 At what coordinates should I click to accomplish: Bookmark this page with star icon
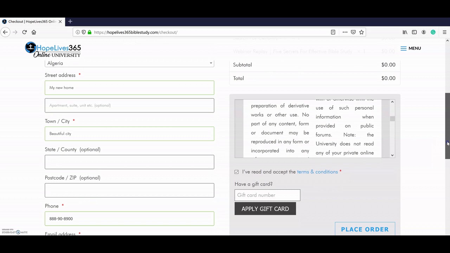361,32
